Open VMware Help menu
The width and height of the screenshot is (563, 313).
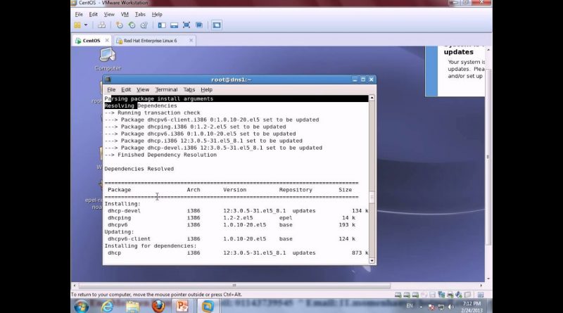157,14
